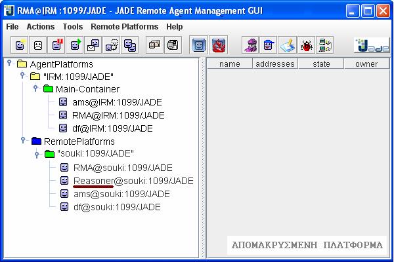Click the agent face icon beside Reasoner@souki

[x=64, y=180]
